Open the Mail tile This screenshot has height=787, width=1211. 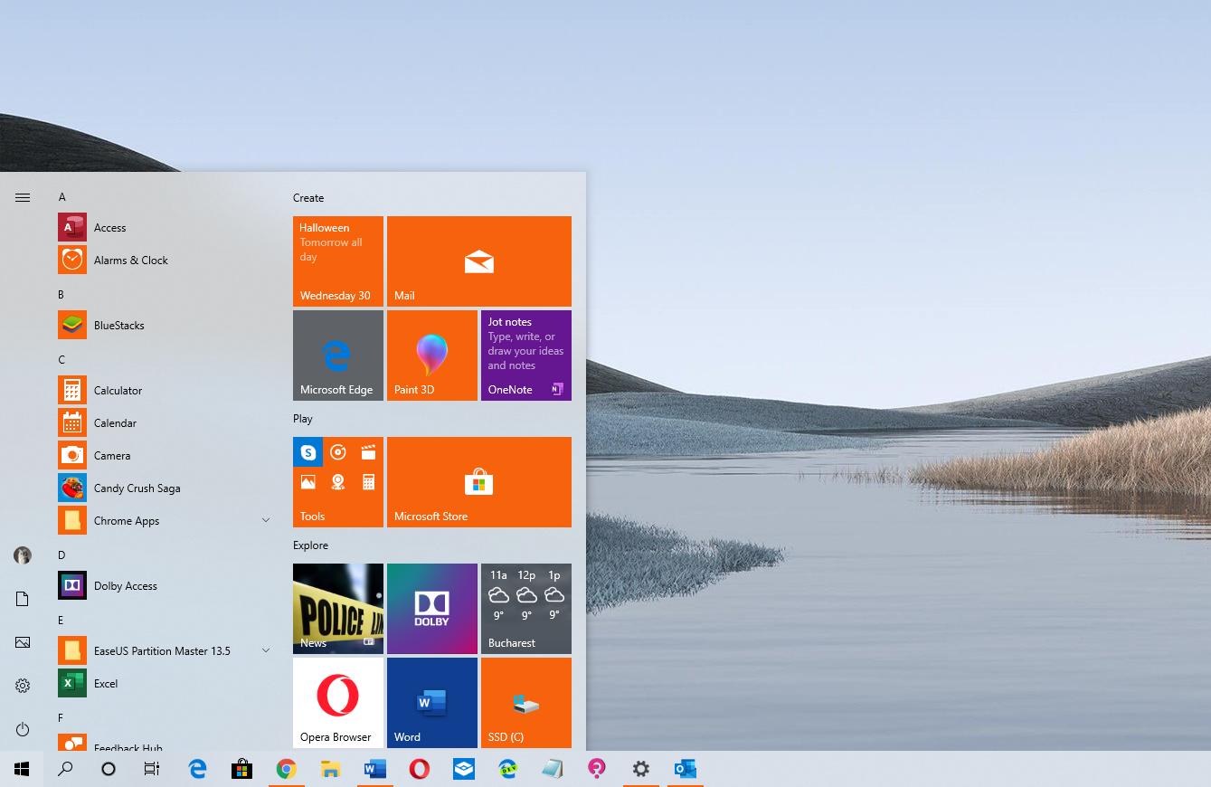(x=479, y=261)
